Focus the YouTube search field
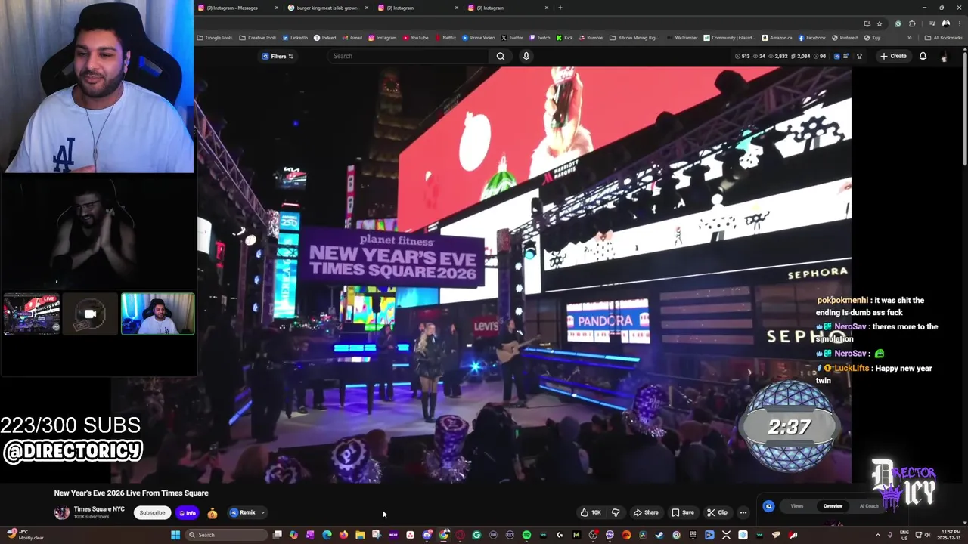The width and height of the screenshot is (968, 544). pos(408,56)
